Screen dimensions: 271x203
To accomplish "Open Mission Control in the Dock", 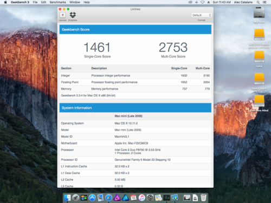I will pos(84,198).
